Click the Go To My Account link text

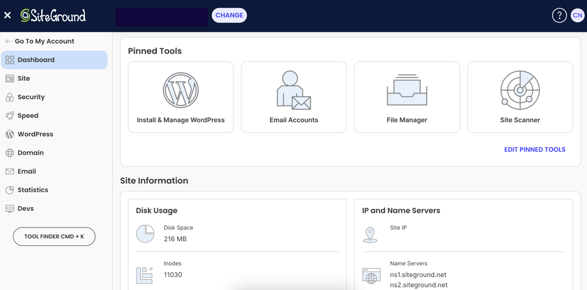pos(45,41)
